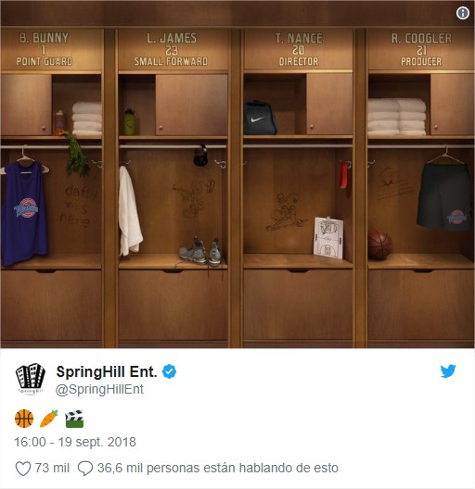Click the B. BUNNY point guard nameplate
This screenshot has width=475, height=489.
(44, 49)
